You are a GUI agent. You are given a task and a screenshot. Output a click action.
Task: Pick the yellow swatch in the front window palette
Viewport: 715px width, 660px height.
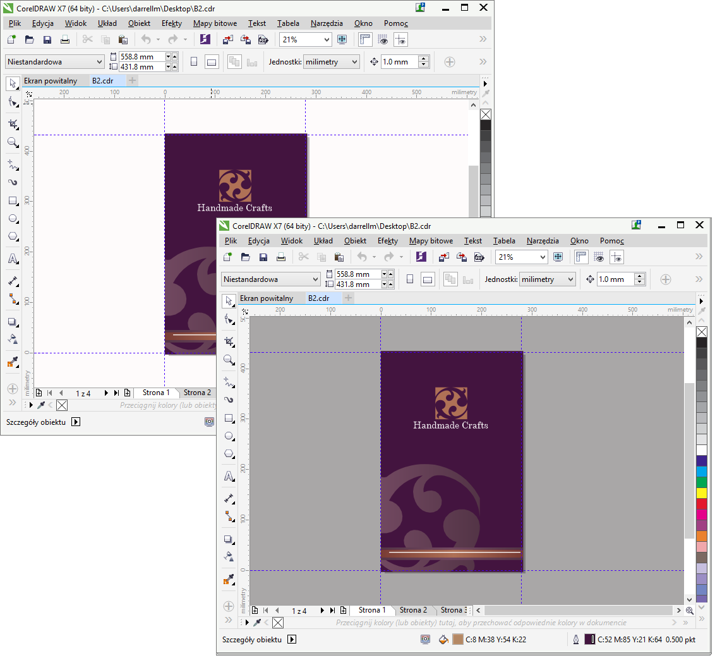tap(702, 492)
